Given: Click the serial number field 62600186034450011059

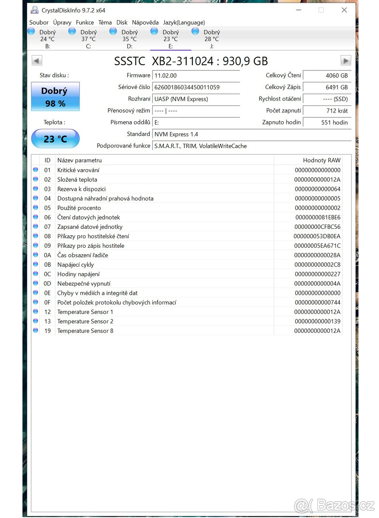Looking at the screenshot, I should 196,87.
